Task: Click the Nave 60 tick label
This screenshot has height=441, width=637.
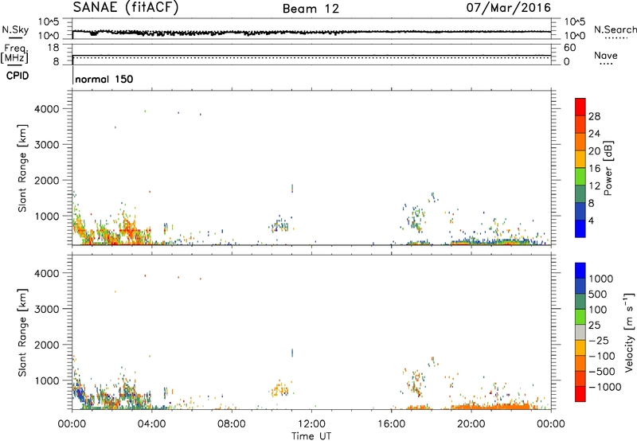Action: pos(569,48)
